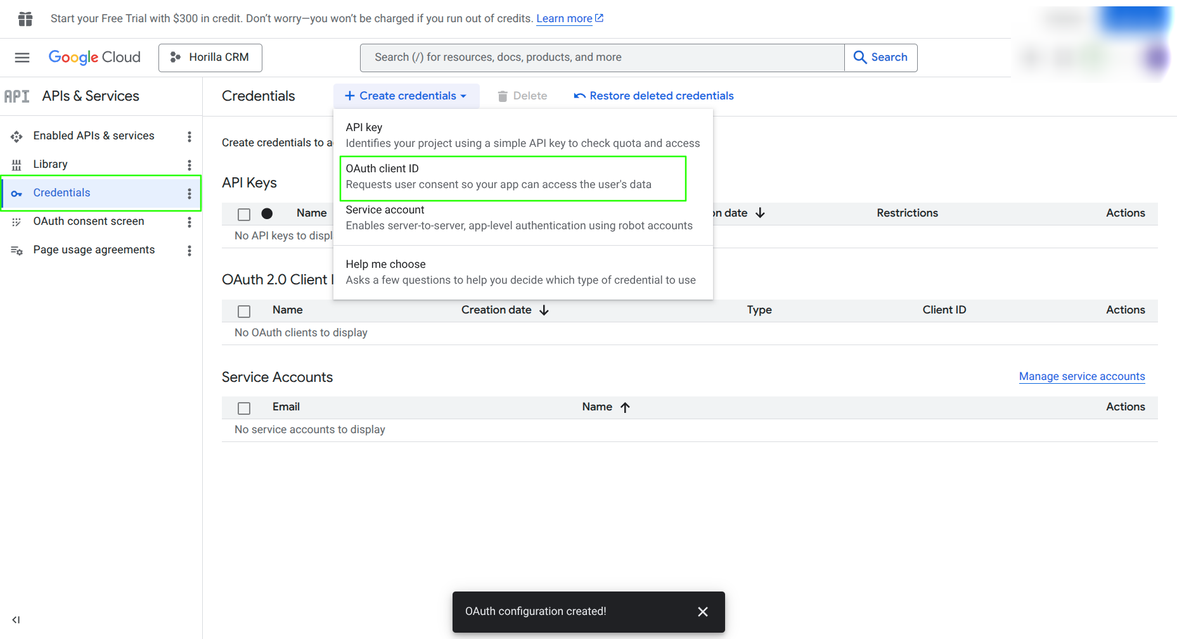The image size is (1177, 639).
Task: Open the Horilla CRM project selector
Action: tap(210, 58)
